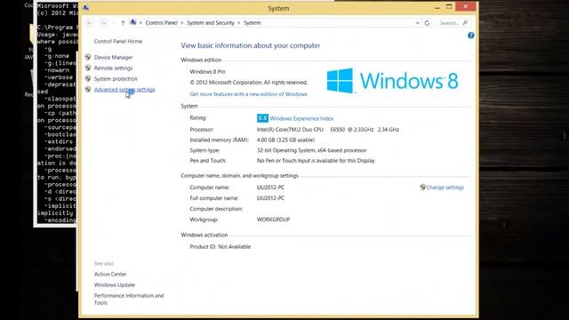Expand the chevron before Control Panel breadcrumb
This screenshot has width=569, height=320.
(140, 23)
